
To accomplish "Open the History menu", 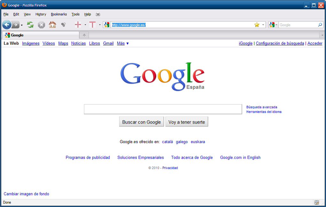I will [41, 14].
